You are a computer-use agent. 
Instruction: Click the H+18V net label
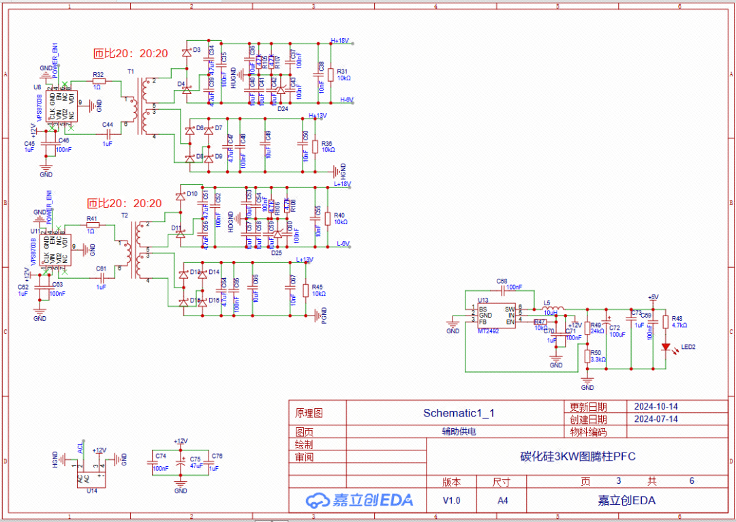tap(339, 41)
